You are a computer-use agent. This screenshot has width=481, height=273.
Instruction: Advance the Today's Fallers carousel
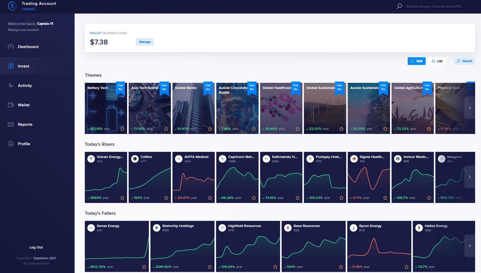tap(470, 246)
